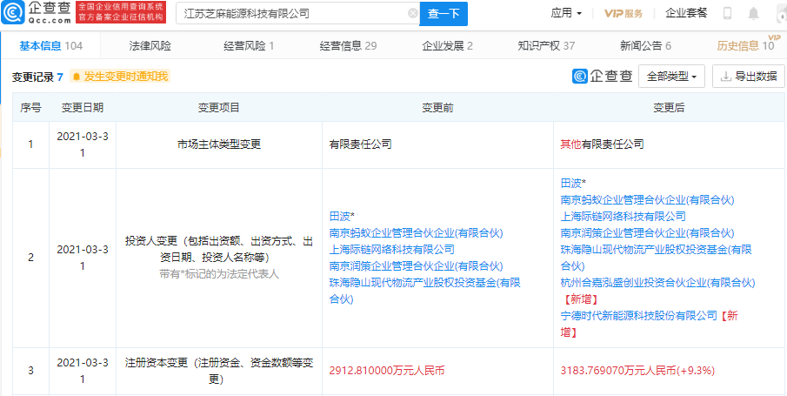The image size is (787, 396).
Task: Open 珠海隐山现代物流产业股权投资基金 link in 变更前 column
Action: (425, 291)
